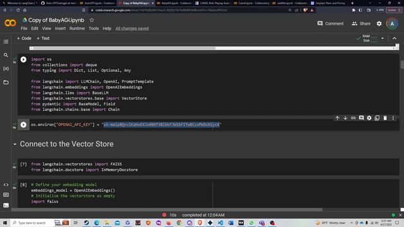Viewport: 404px width, 227px height.
Task: Move selected cell down
Action: 345,118
